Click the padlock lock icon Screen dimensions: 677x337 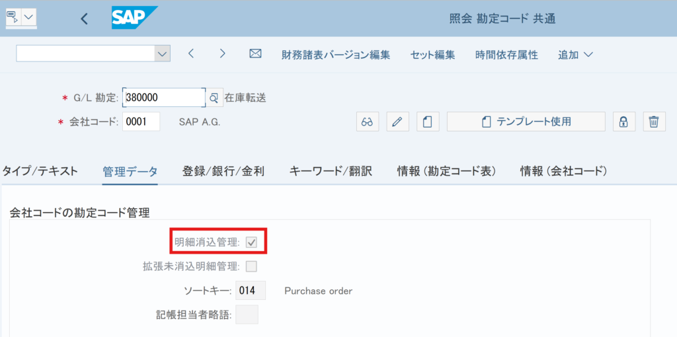tap(623, 122)
